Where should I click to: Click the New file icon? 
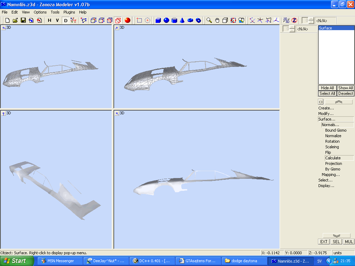(7, 20)
